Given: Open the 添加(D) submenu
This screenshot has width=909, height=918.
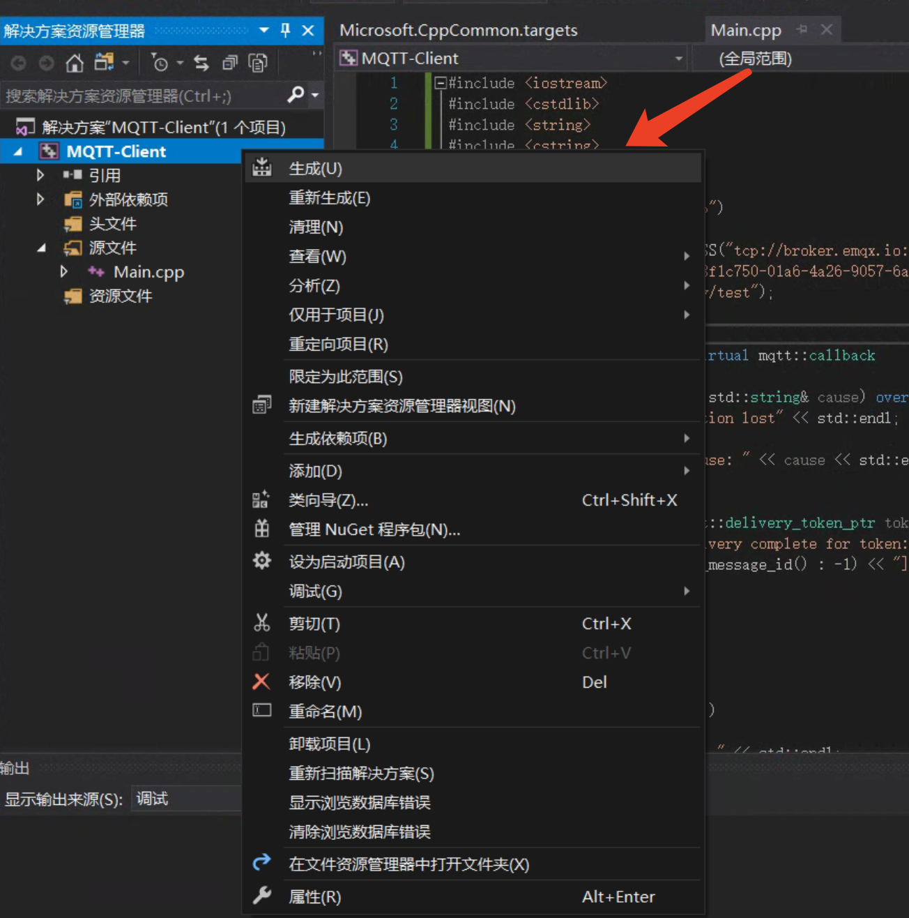Looking at the screenshot, I should click(473, 471).
